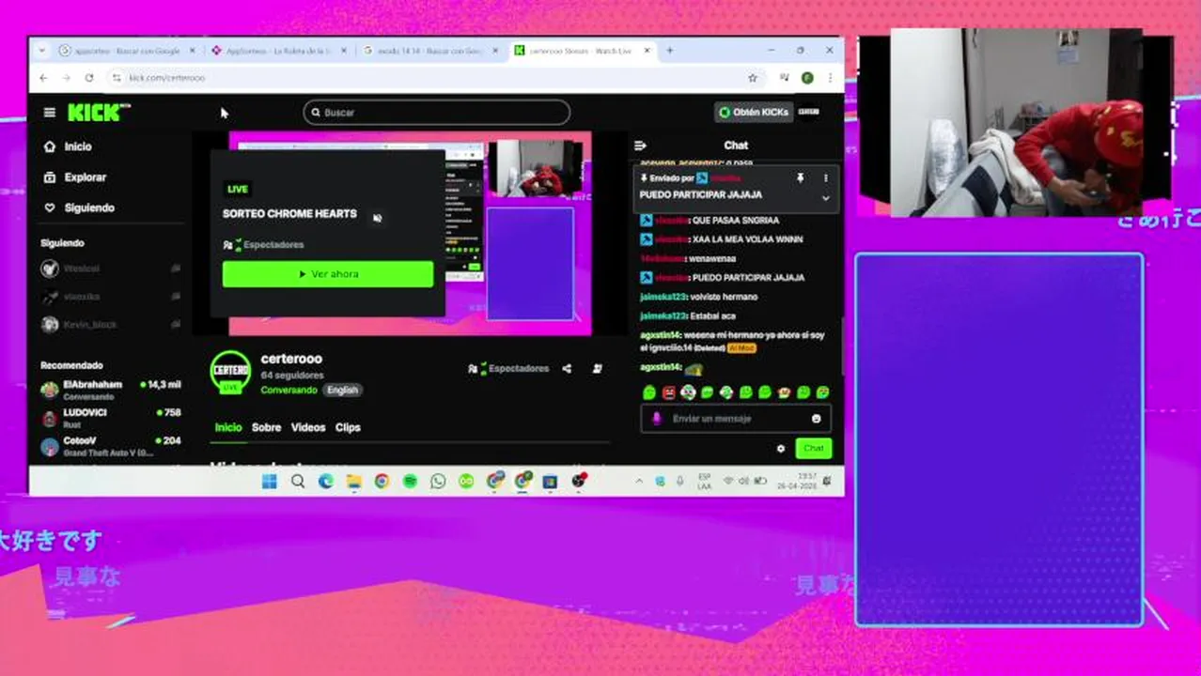The width and height of the screenshot is (1201, 676).
Task: Click the Conversando category link
Action: tap(289, 390)
